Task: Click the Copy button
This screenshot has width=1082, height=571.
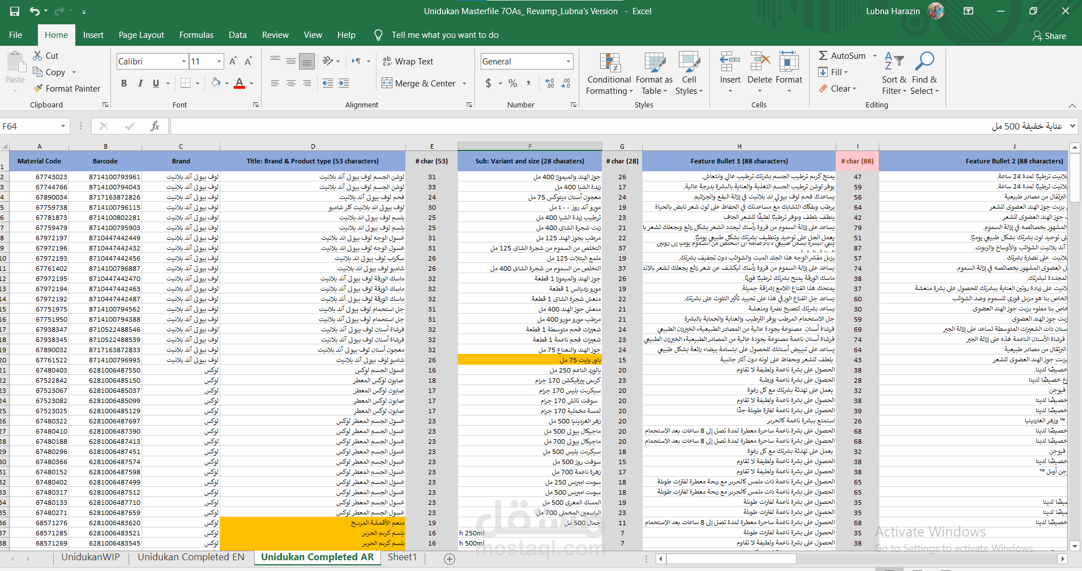Action: (50, 72)
